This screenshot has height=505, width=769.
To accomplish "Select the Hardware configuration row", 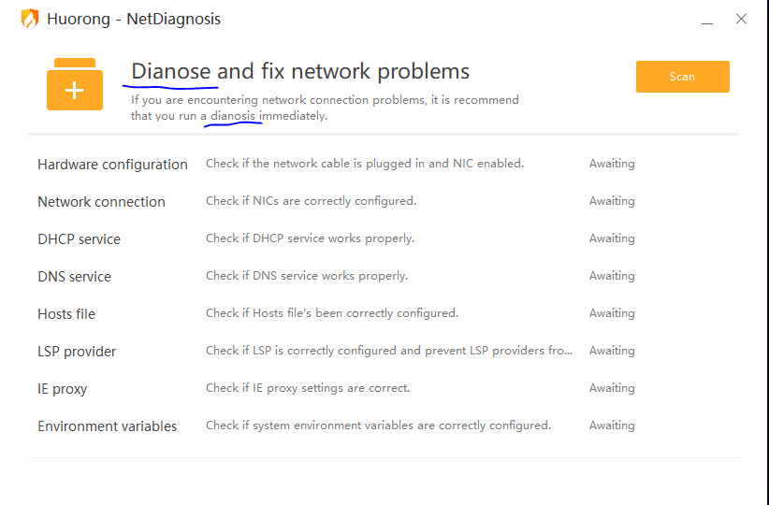I will tap(112, 165).
